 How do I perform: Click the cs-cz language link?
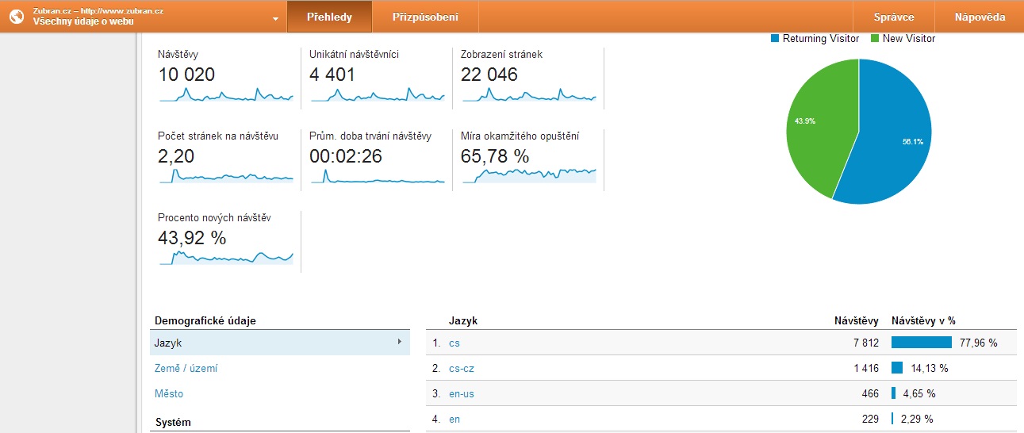point(462,368)
